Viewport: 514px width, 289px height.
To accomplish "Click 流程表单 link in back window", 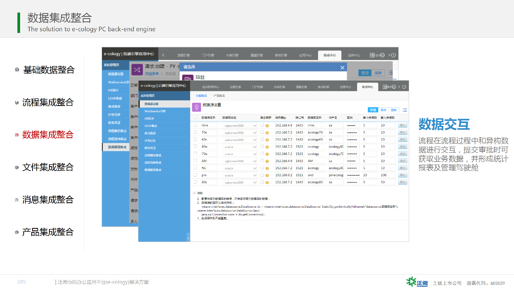I will pos(152,74).
